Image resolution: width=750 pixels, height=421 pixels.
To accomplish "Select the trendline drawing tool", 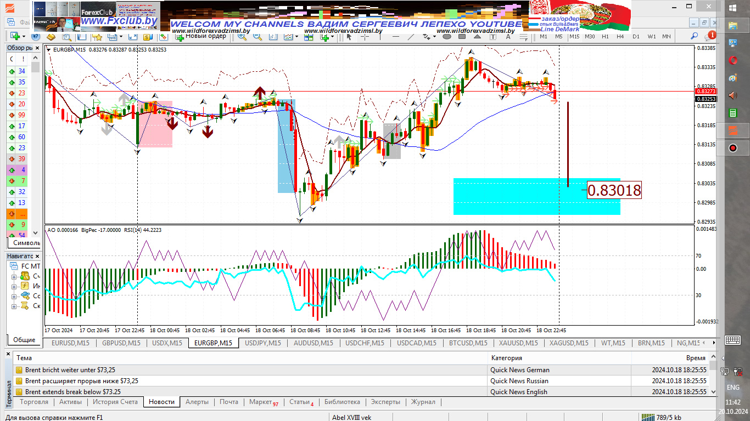I will 411,36.
